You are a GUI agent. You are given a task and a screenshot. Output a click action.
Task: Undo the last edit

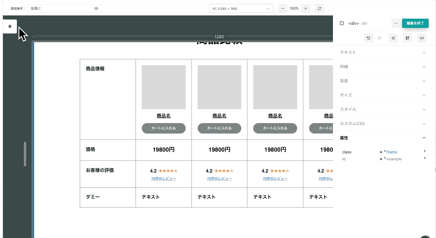368,38
